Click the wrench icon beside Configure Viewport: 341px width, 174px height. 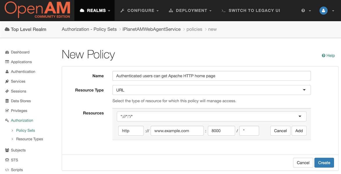pyautogui.click(x=122, y=10)
